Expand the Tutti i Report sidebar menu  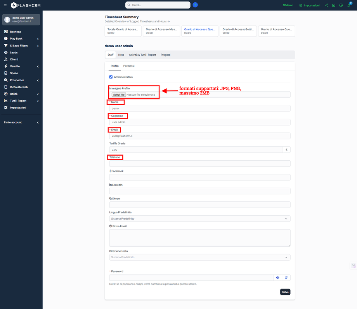coord(21,101)
